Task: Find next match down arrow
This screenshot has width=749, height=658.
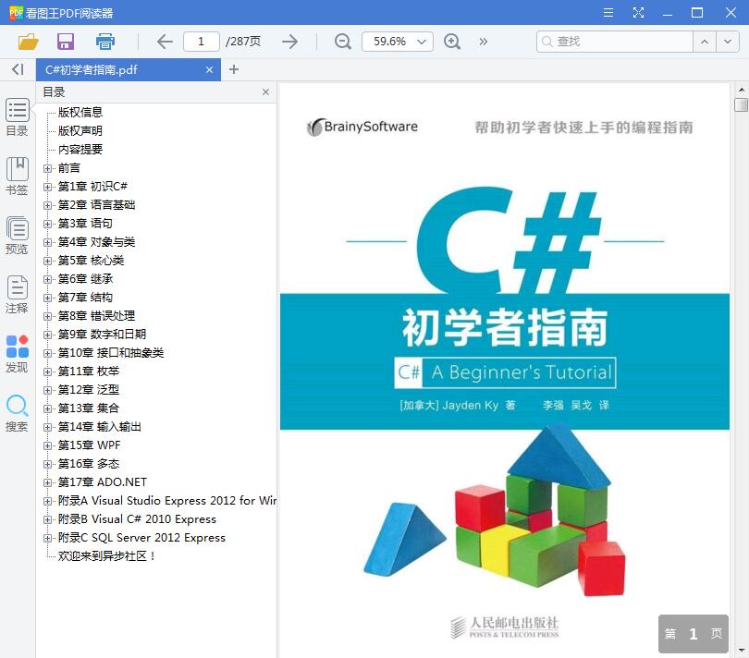Action: [728, 42]
